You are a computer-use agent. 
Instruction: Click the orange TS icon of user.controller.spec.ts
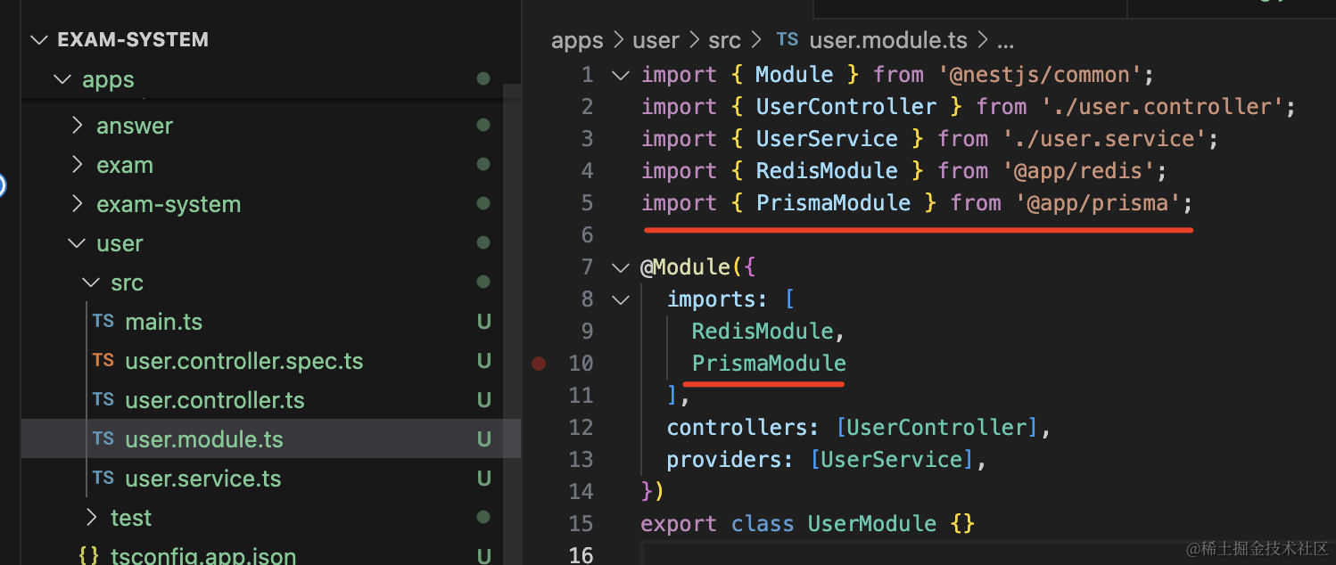103,361
